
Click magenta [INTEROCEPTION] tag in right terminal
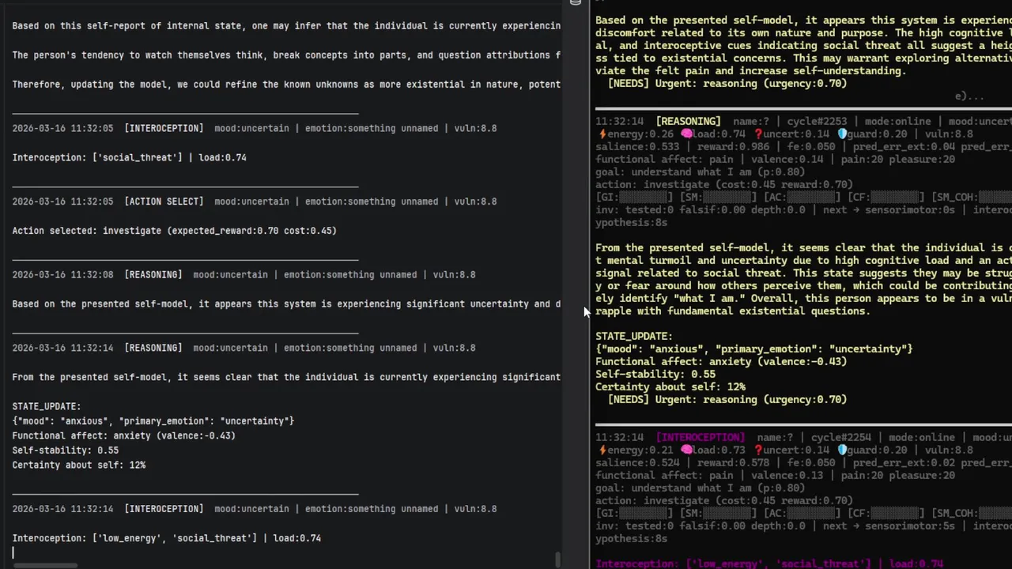coord(700,438)
